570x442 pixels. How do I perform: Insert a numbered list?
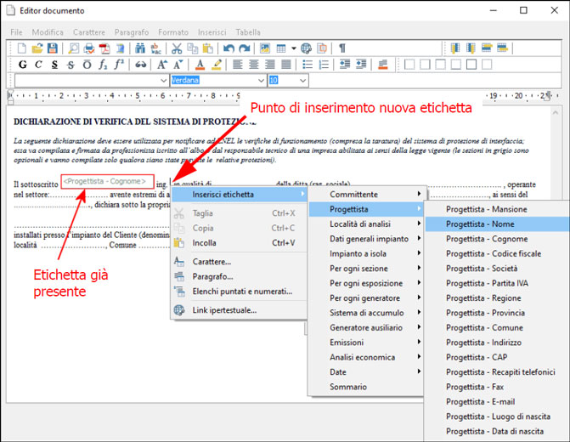[x=324, y=65]
